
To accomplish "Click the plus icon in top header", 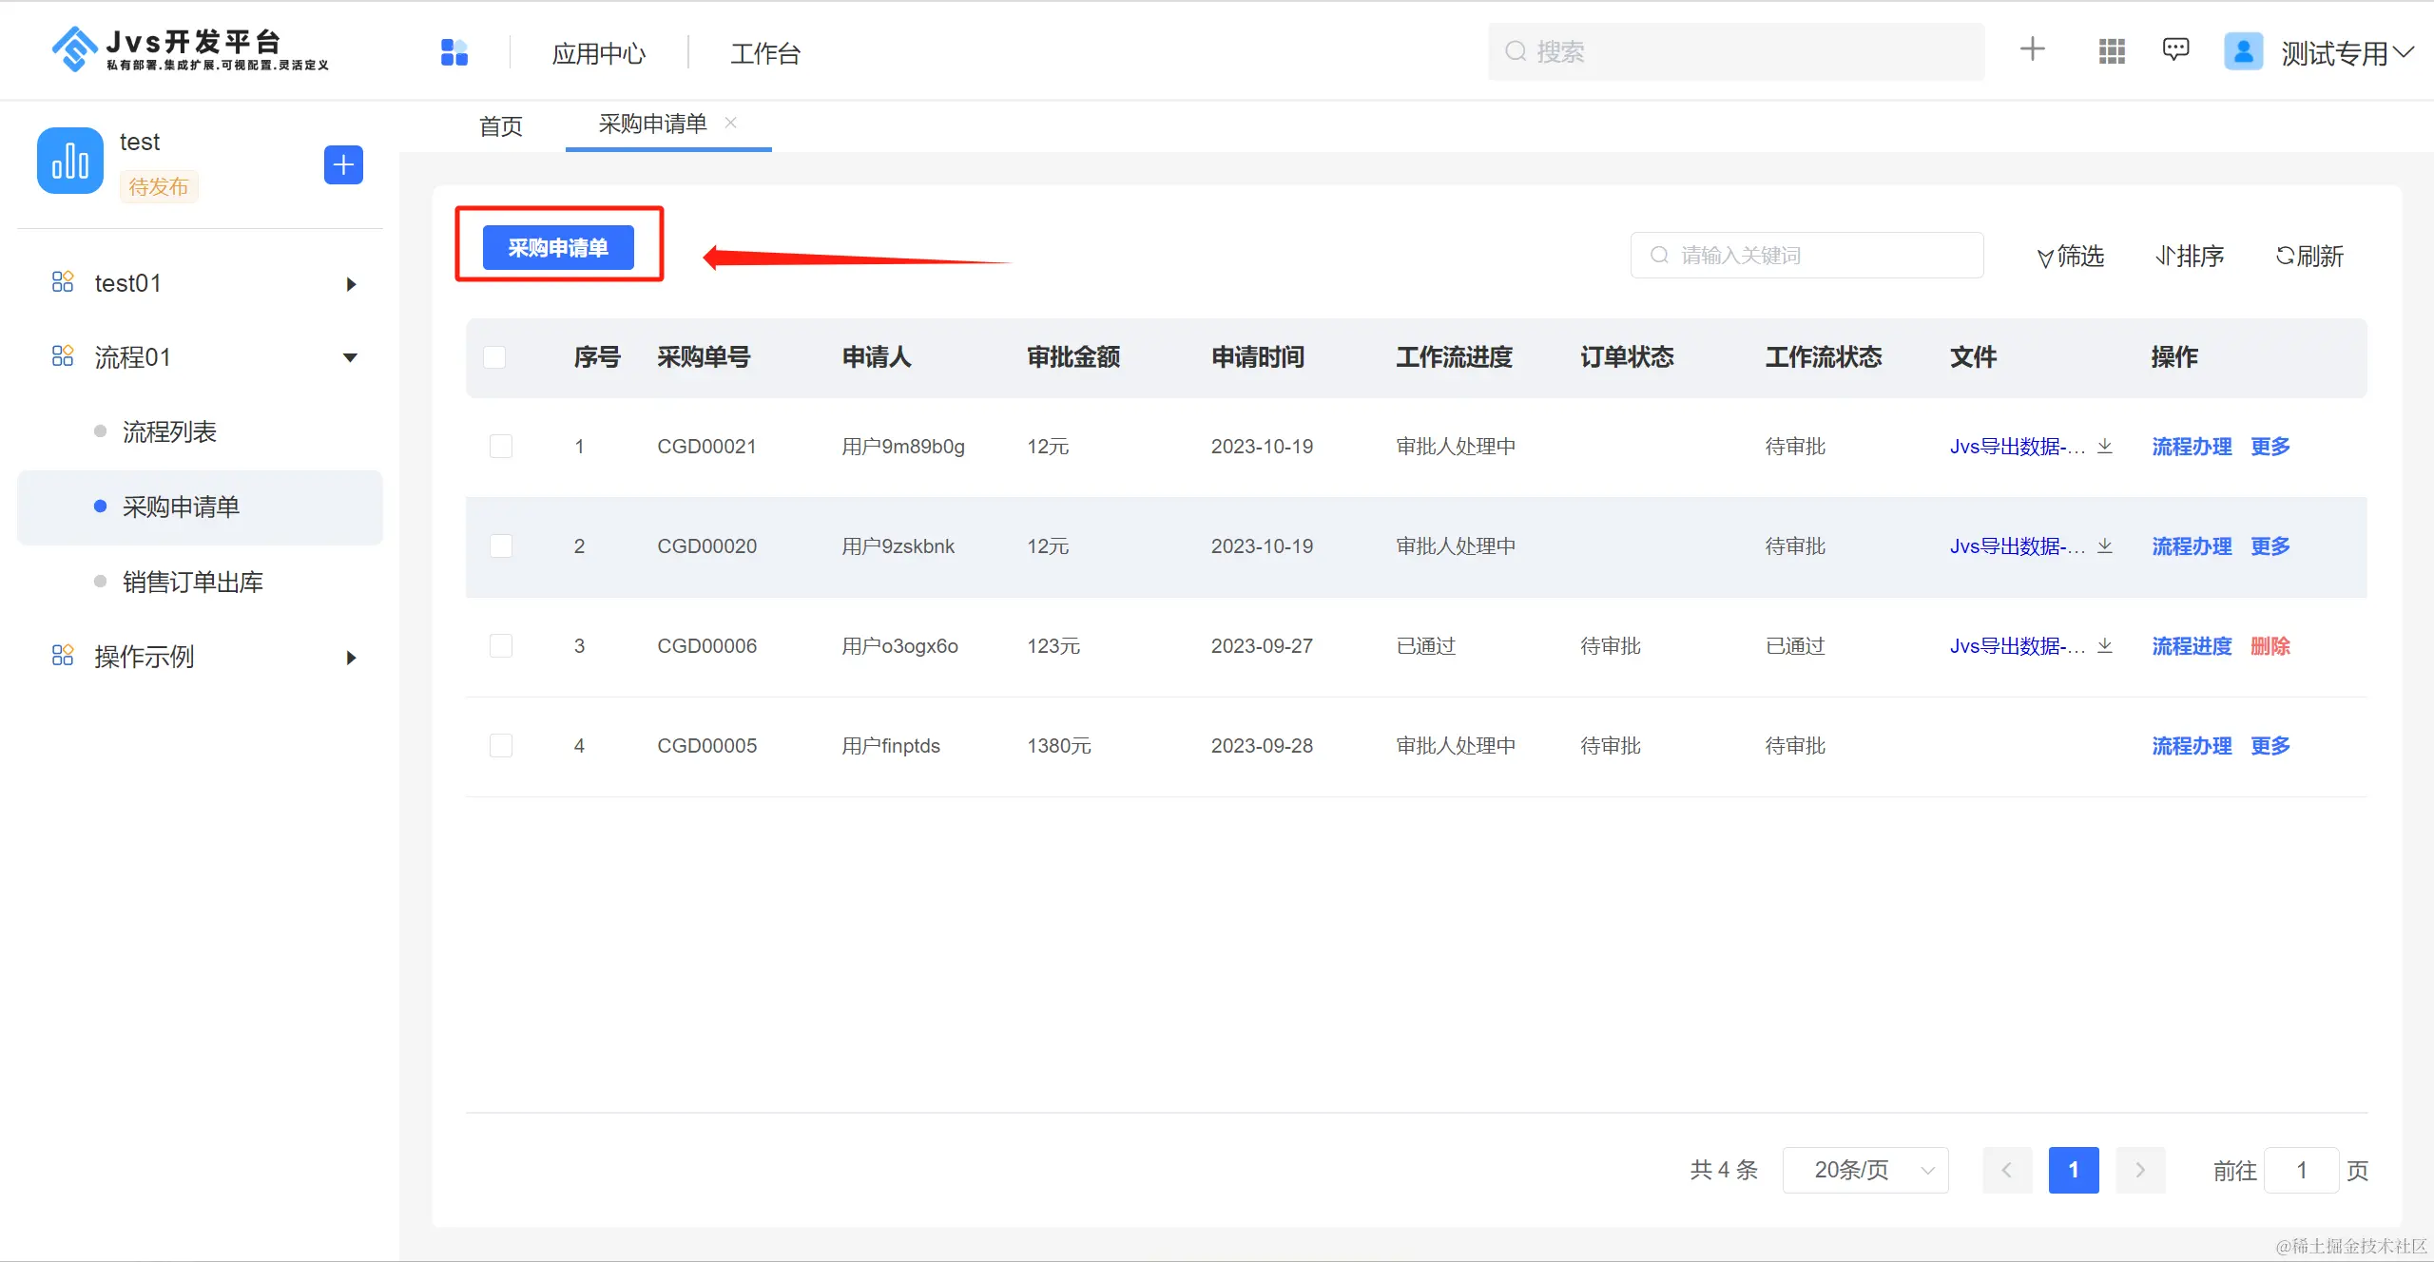I will coord(2032,49).
